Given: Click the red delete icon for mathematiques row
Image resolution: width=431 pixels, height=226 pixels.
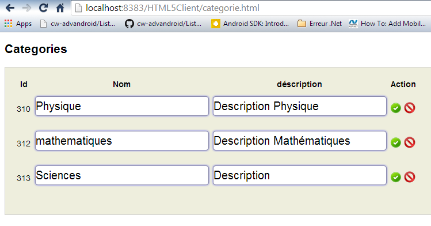Looking at the screenshot, I should pyautogui.click(x=410, y=142).
